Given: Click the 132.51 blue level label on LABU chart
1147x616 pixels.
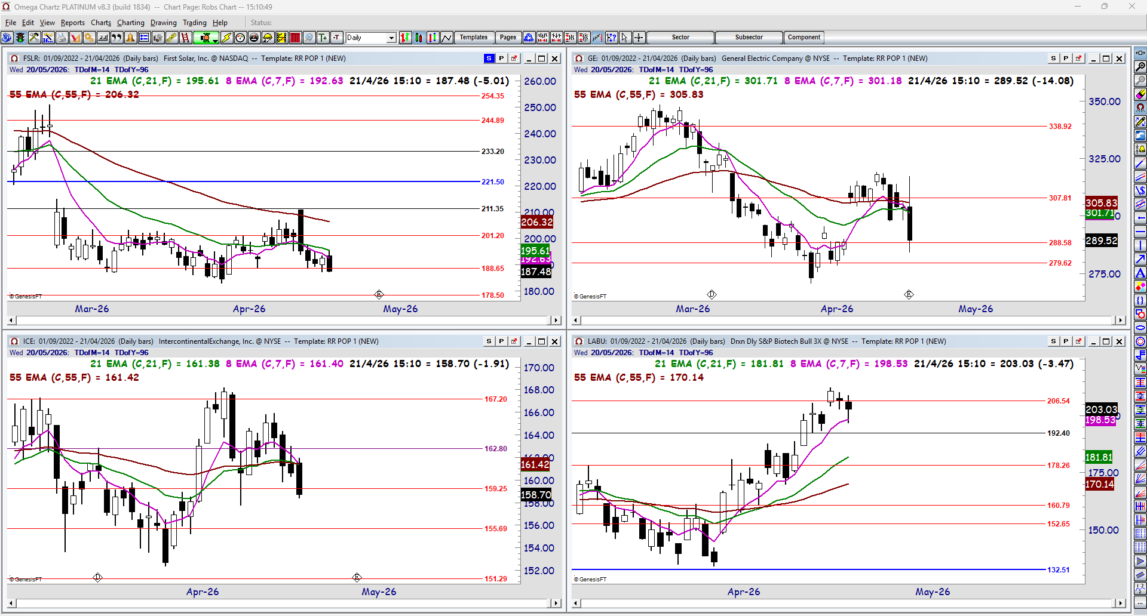Looking at the screenshot, I should (x=1059, y=570).
